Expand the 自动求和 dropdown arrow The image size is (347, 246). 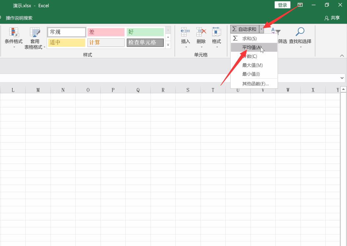[261, 29]
